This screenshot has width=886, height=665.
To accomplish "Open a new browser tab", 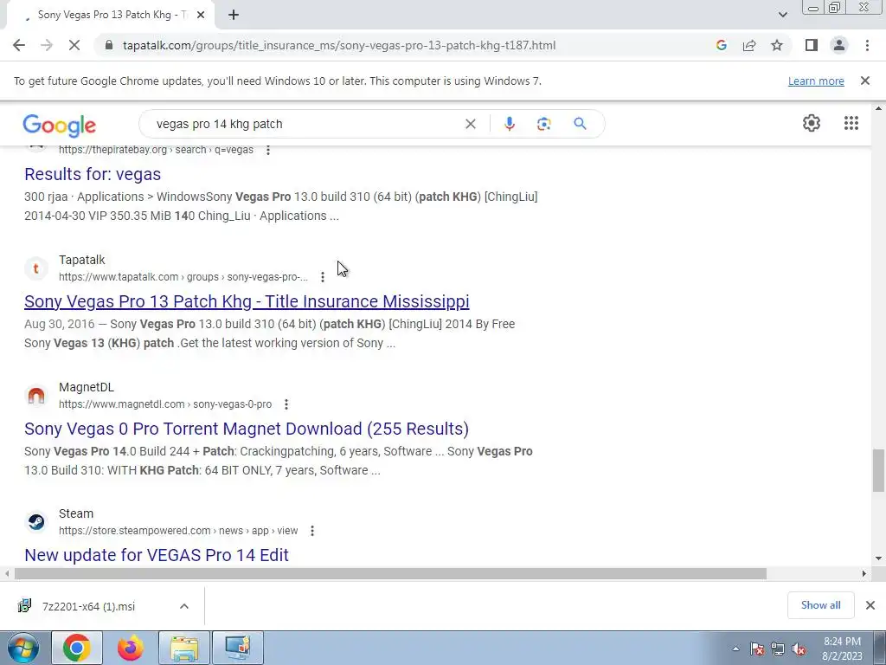I will (x=234, y=15).
